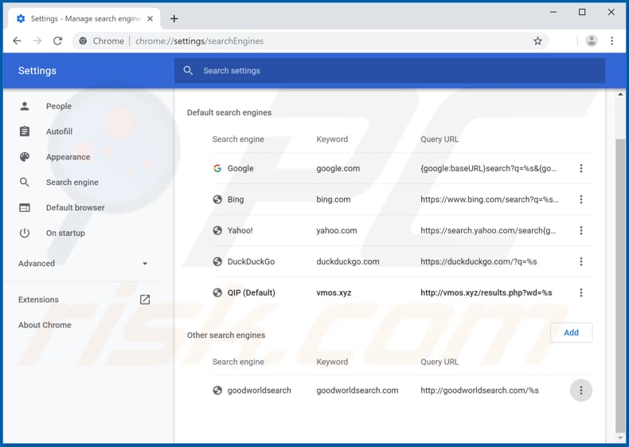Select the Google query URL text
The image size is (629, 447).
coord(488,168)
